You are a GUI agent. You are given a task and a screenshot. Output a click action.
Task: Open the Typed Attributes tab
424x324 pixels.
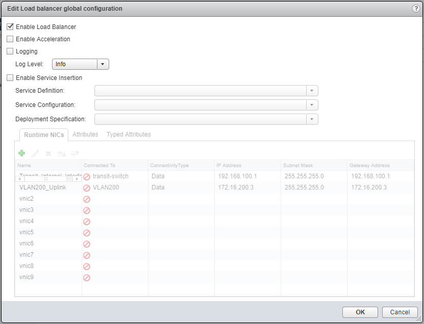tap(129, 134)
